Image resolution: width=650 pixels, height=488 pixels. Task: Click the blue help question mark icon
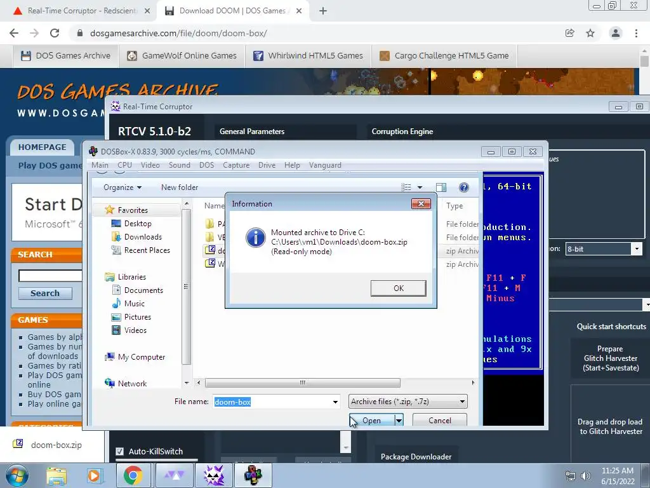tap(463, 187)
